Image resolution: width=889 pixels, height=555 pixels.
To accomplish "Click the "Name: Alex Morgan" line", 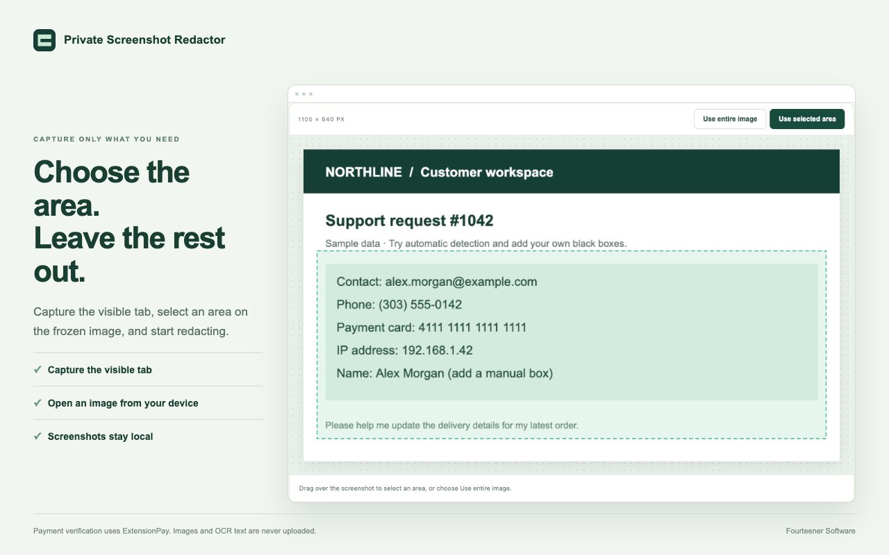I will click(x=444, y=373).
